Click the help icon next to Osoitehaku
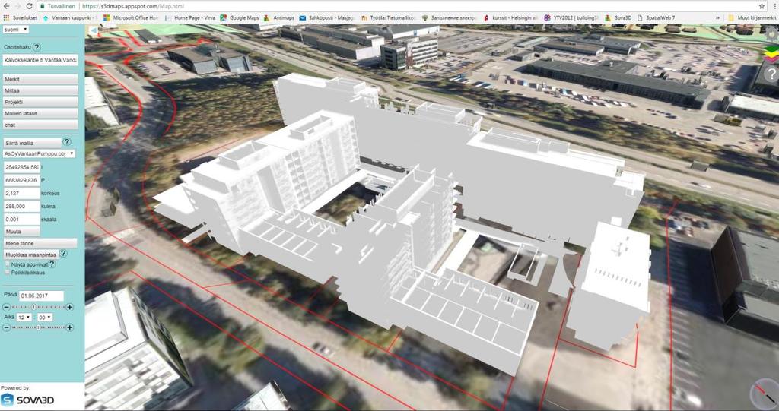Screen dimensions: 779x411 (37, 47)
